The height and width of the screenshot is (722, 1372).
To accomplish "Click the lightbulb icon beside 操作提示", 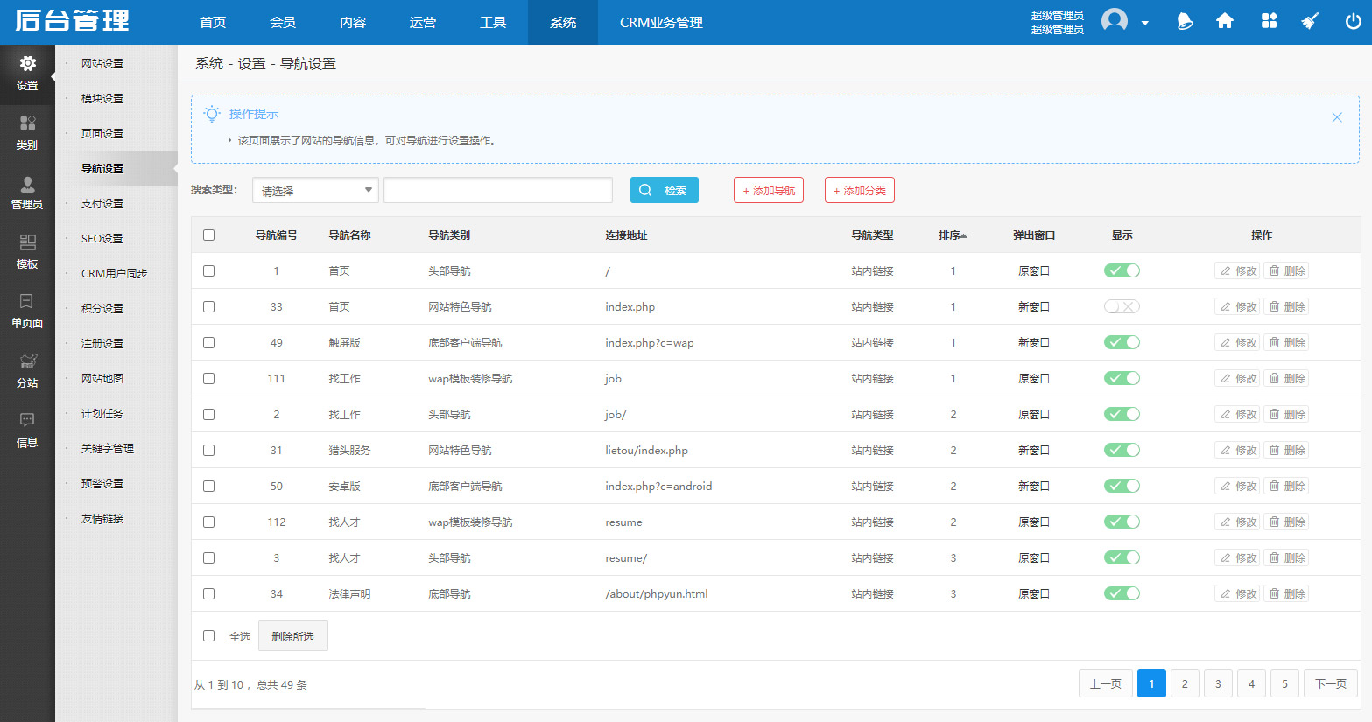I will pos(212,114).
